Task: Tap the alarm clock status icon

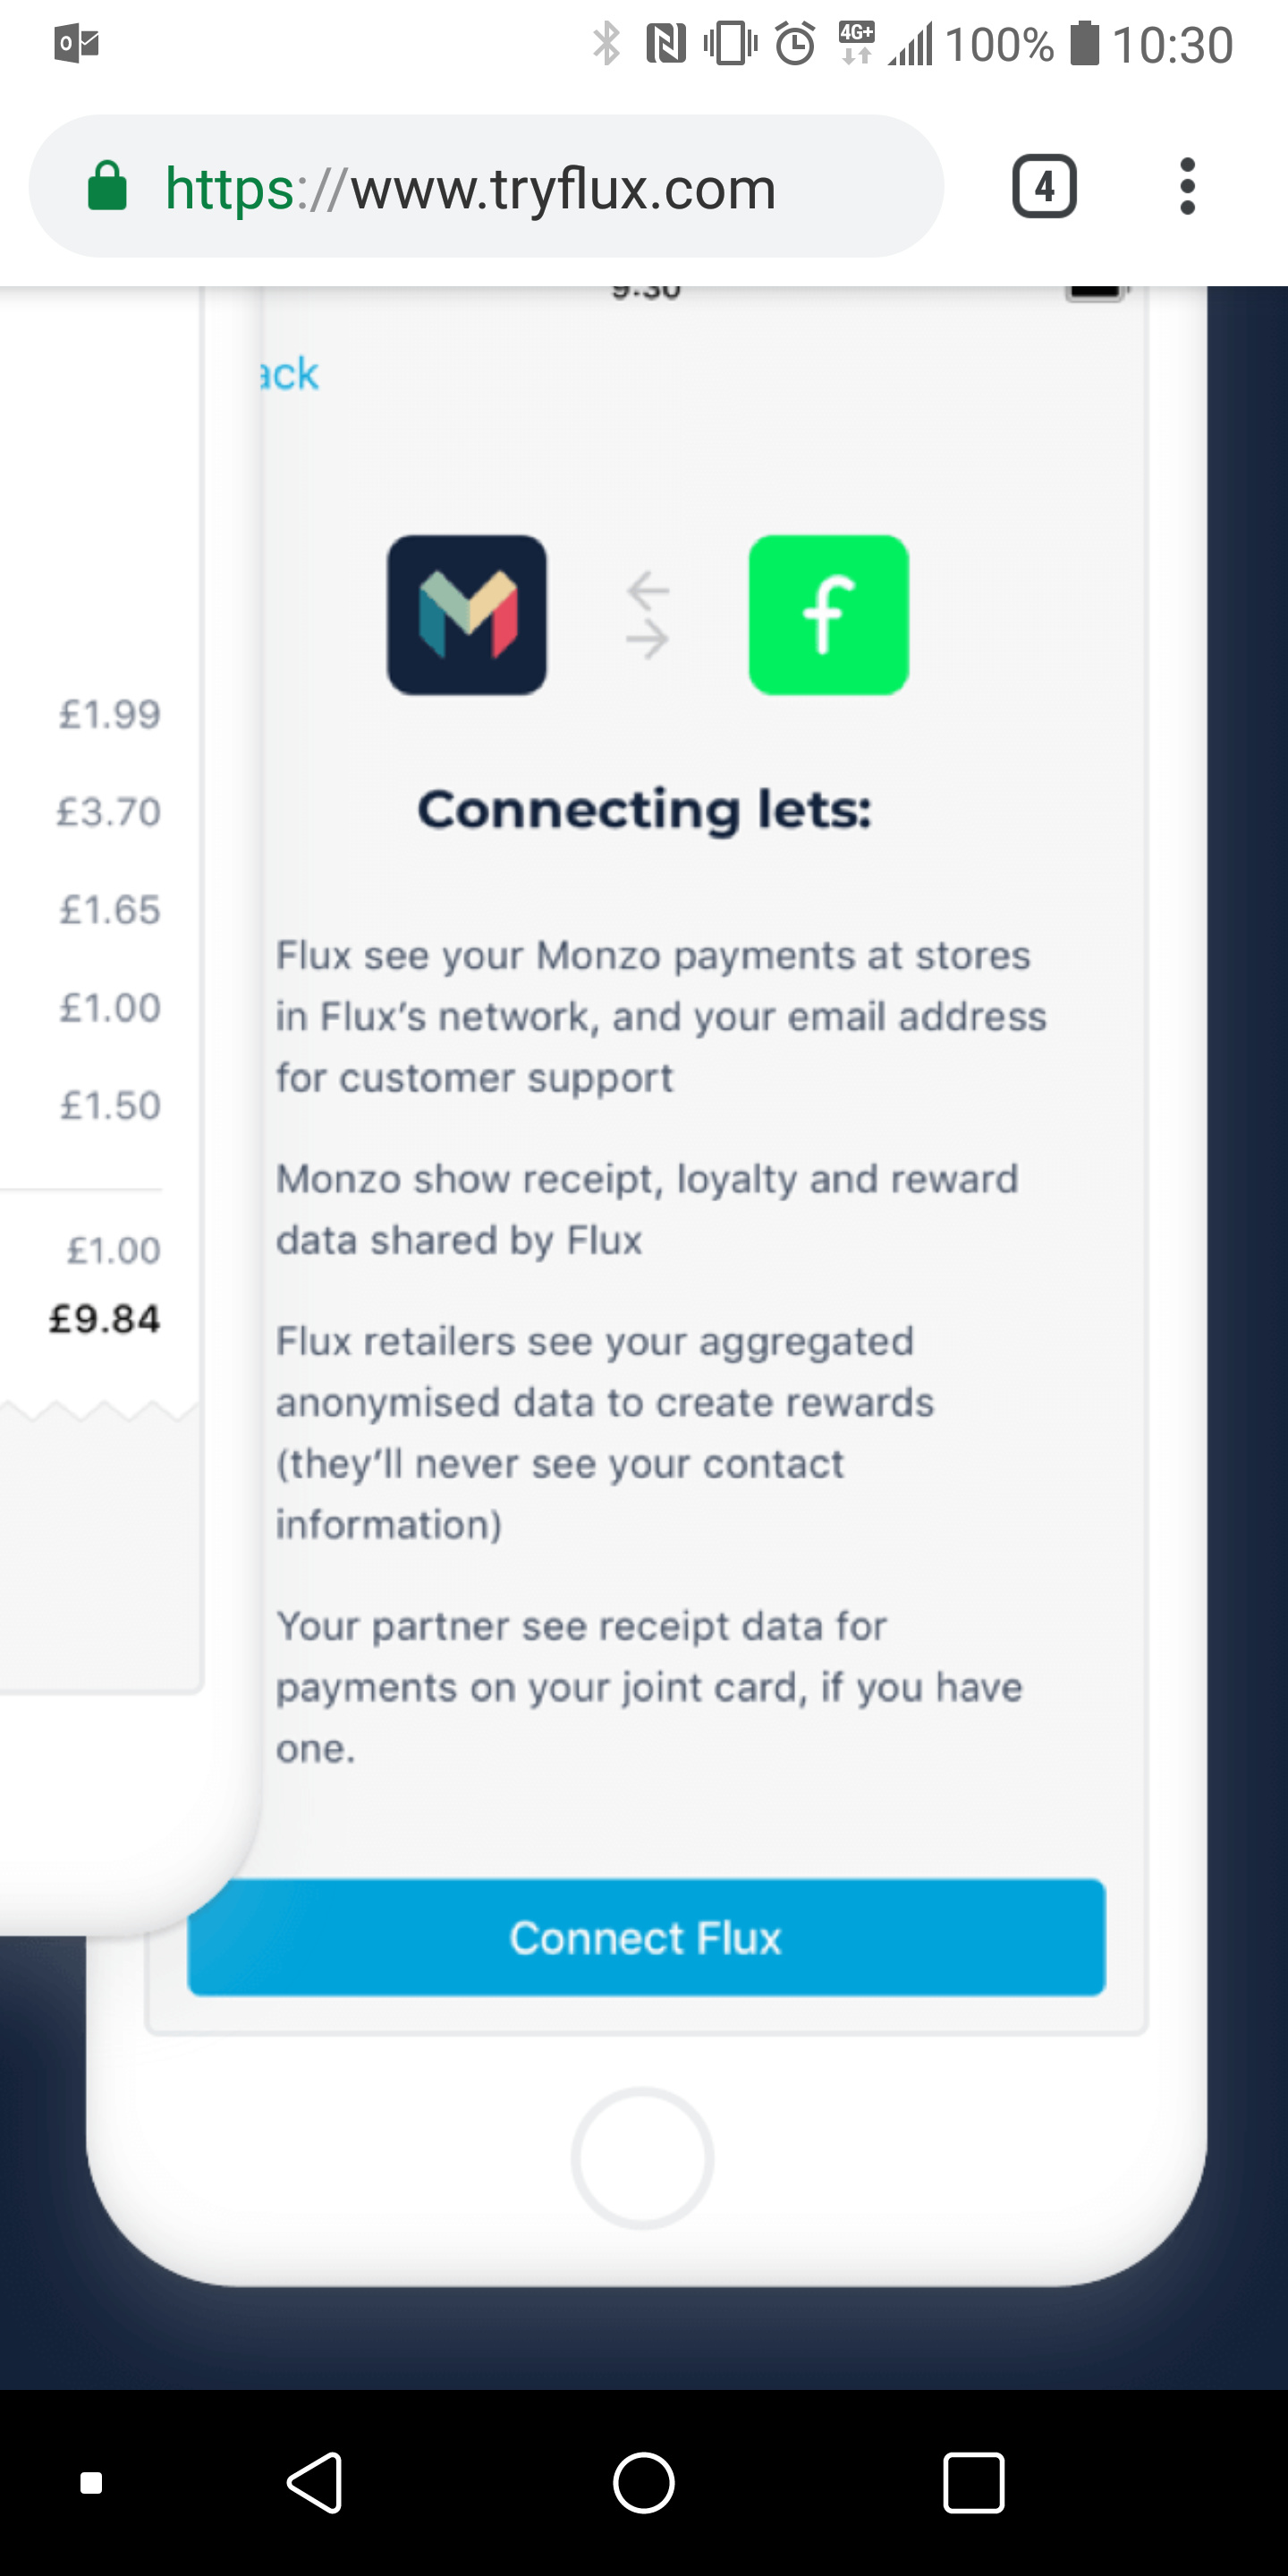Action: click(x=796, y=44)
